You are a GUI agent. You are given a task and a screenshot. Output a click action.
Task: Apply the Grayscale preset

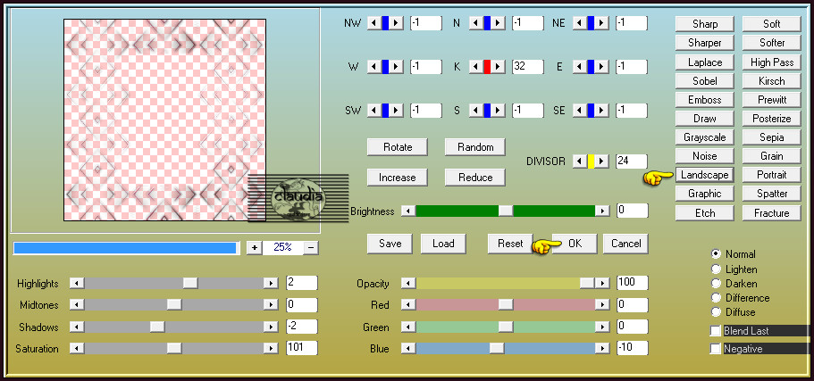[704, 137]
